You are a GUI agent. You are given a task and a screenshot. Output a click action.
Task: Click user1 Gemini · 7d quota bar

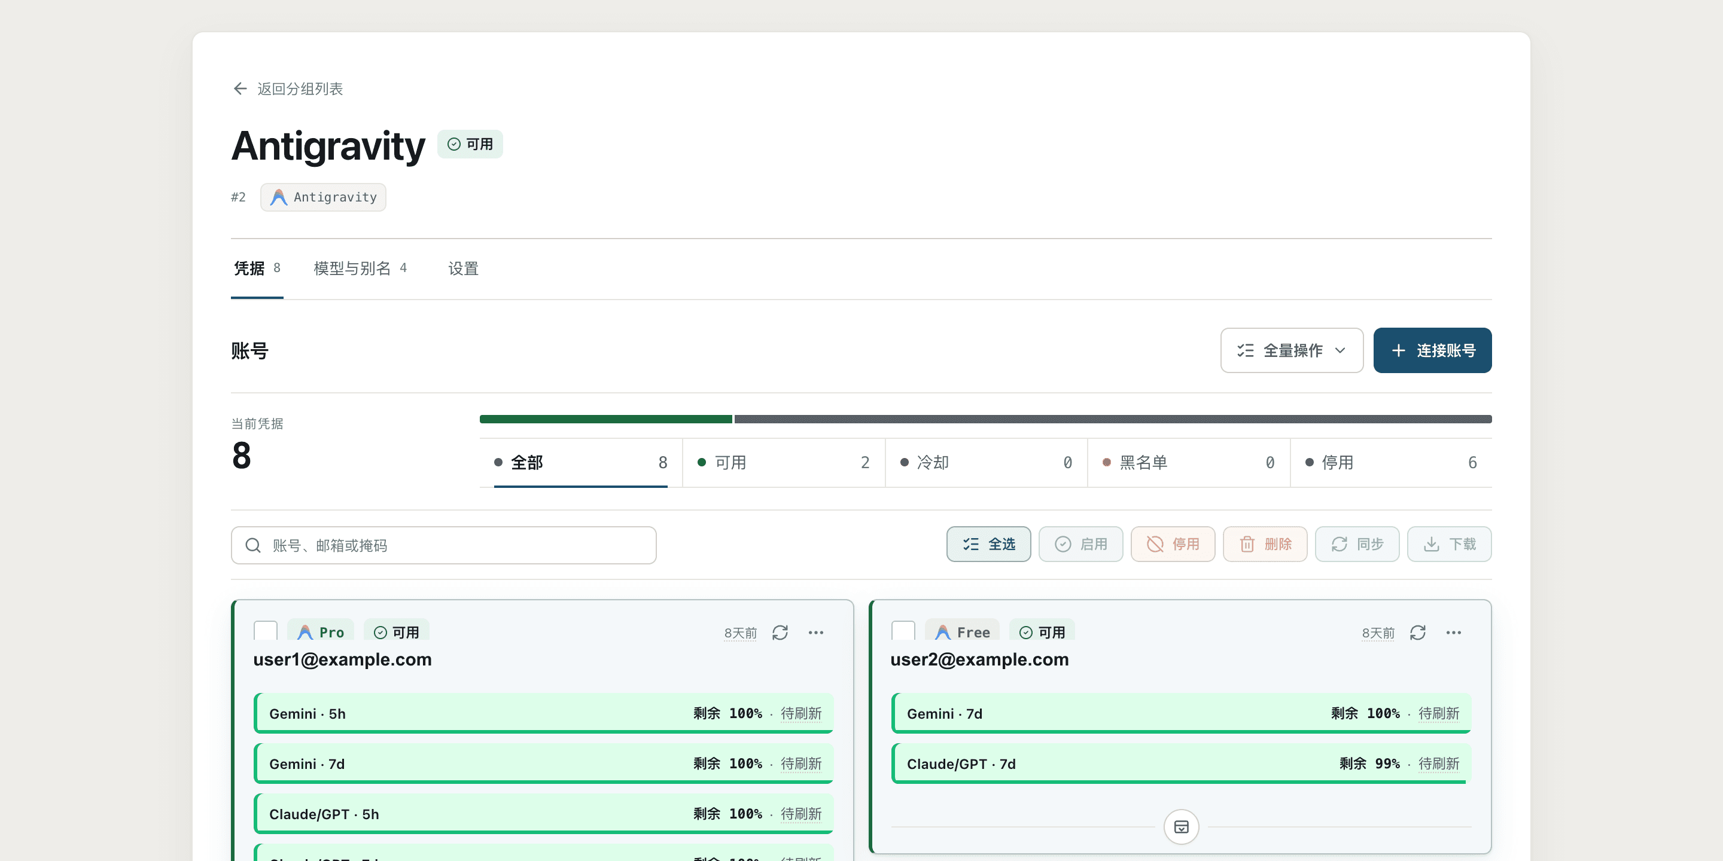(544, 764)
